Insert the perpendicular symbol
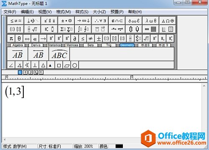Image resolution: width=209 pixels, height=150 pixels. pyautogui.click(x=35, y=65)
